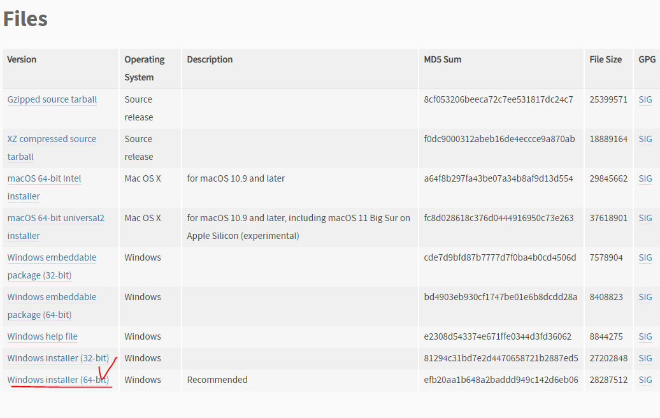This screenshot has height=418, width=660.
Task: Click file size 28287512
Action: [608, 380]
